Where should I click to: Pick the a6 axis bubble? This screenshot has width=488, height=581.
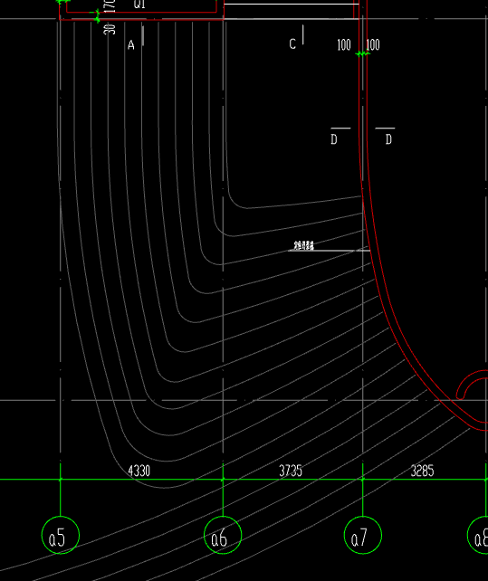point(223,535)
